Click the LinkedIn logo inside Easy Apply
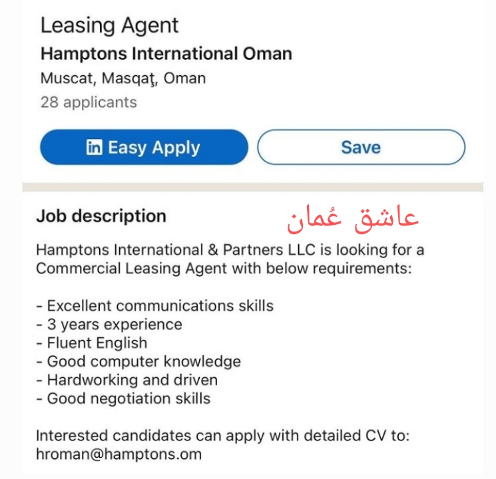496x479 pixels. click(x=94, y=147)
